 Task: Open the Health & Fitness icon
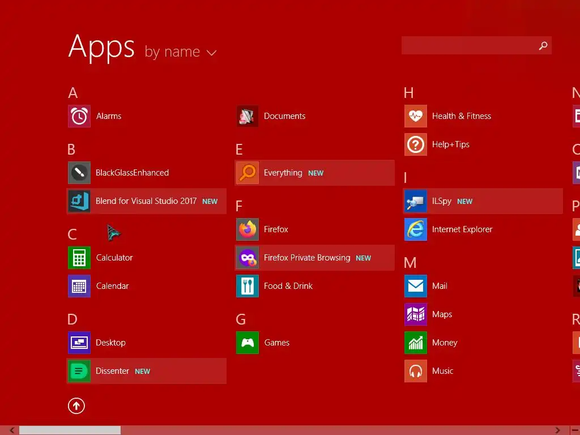tap(416, 116)
